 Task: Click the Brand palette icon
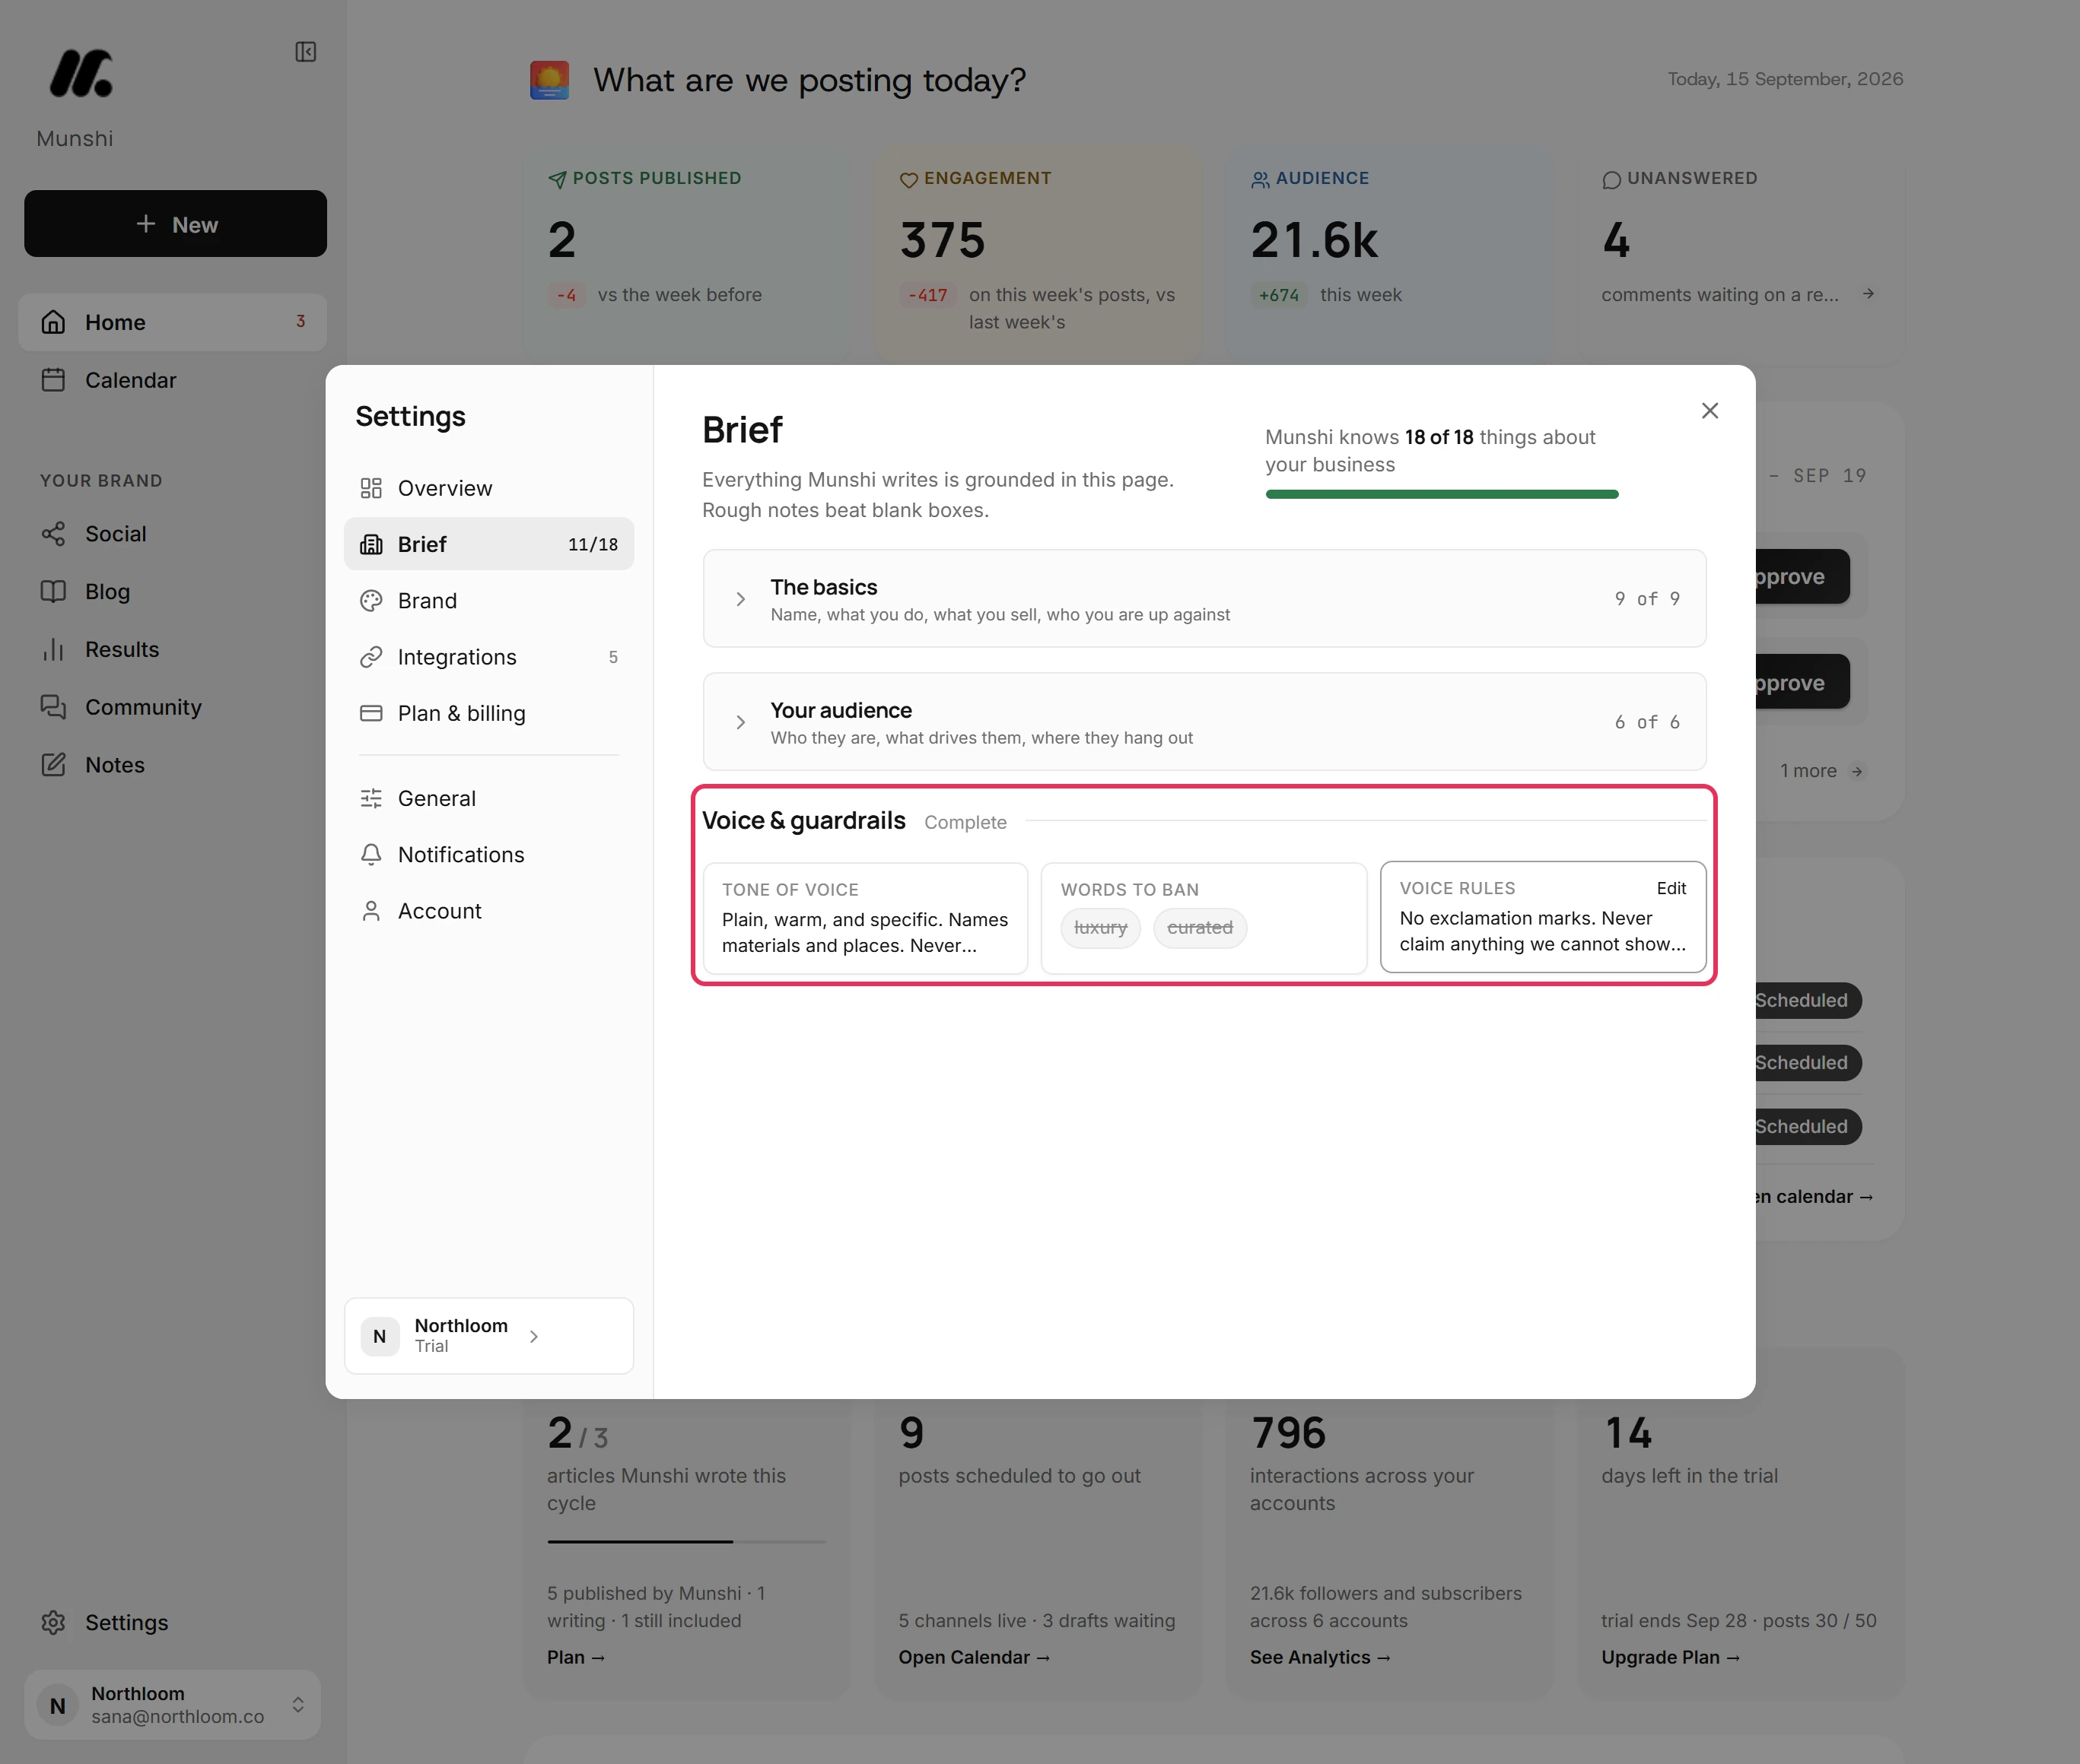(371, 600)
